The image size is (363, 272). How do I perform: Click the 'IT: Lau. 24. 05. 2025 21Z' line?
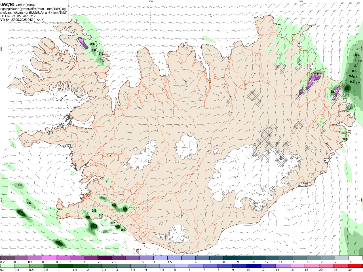click(18, 16)
